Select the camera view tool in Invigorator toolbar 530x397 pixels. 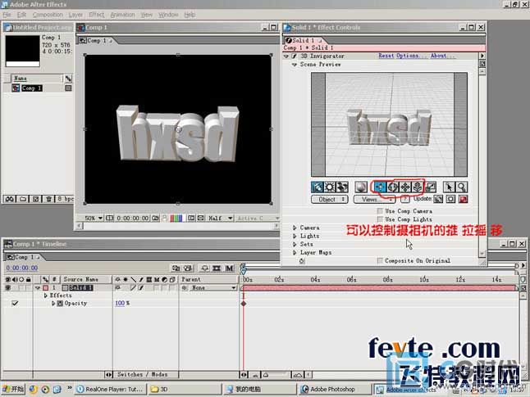point(317,187)
